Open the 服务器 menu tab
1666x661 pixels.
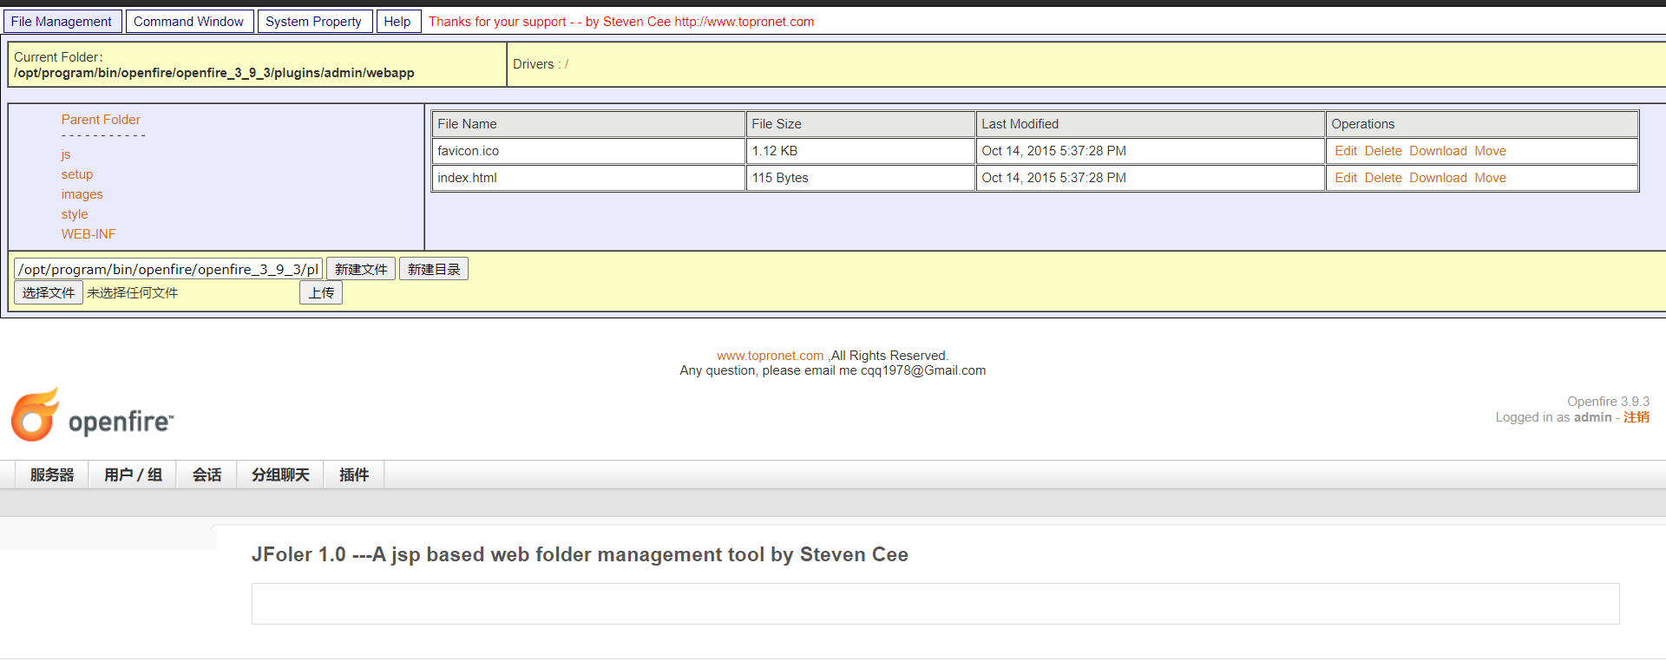52,474
